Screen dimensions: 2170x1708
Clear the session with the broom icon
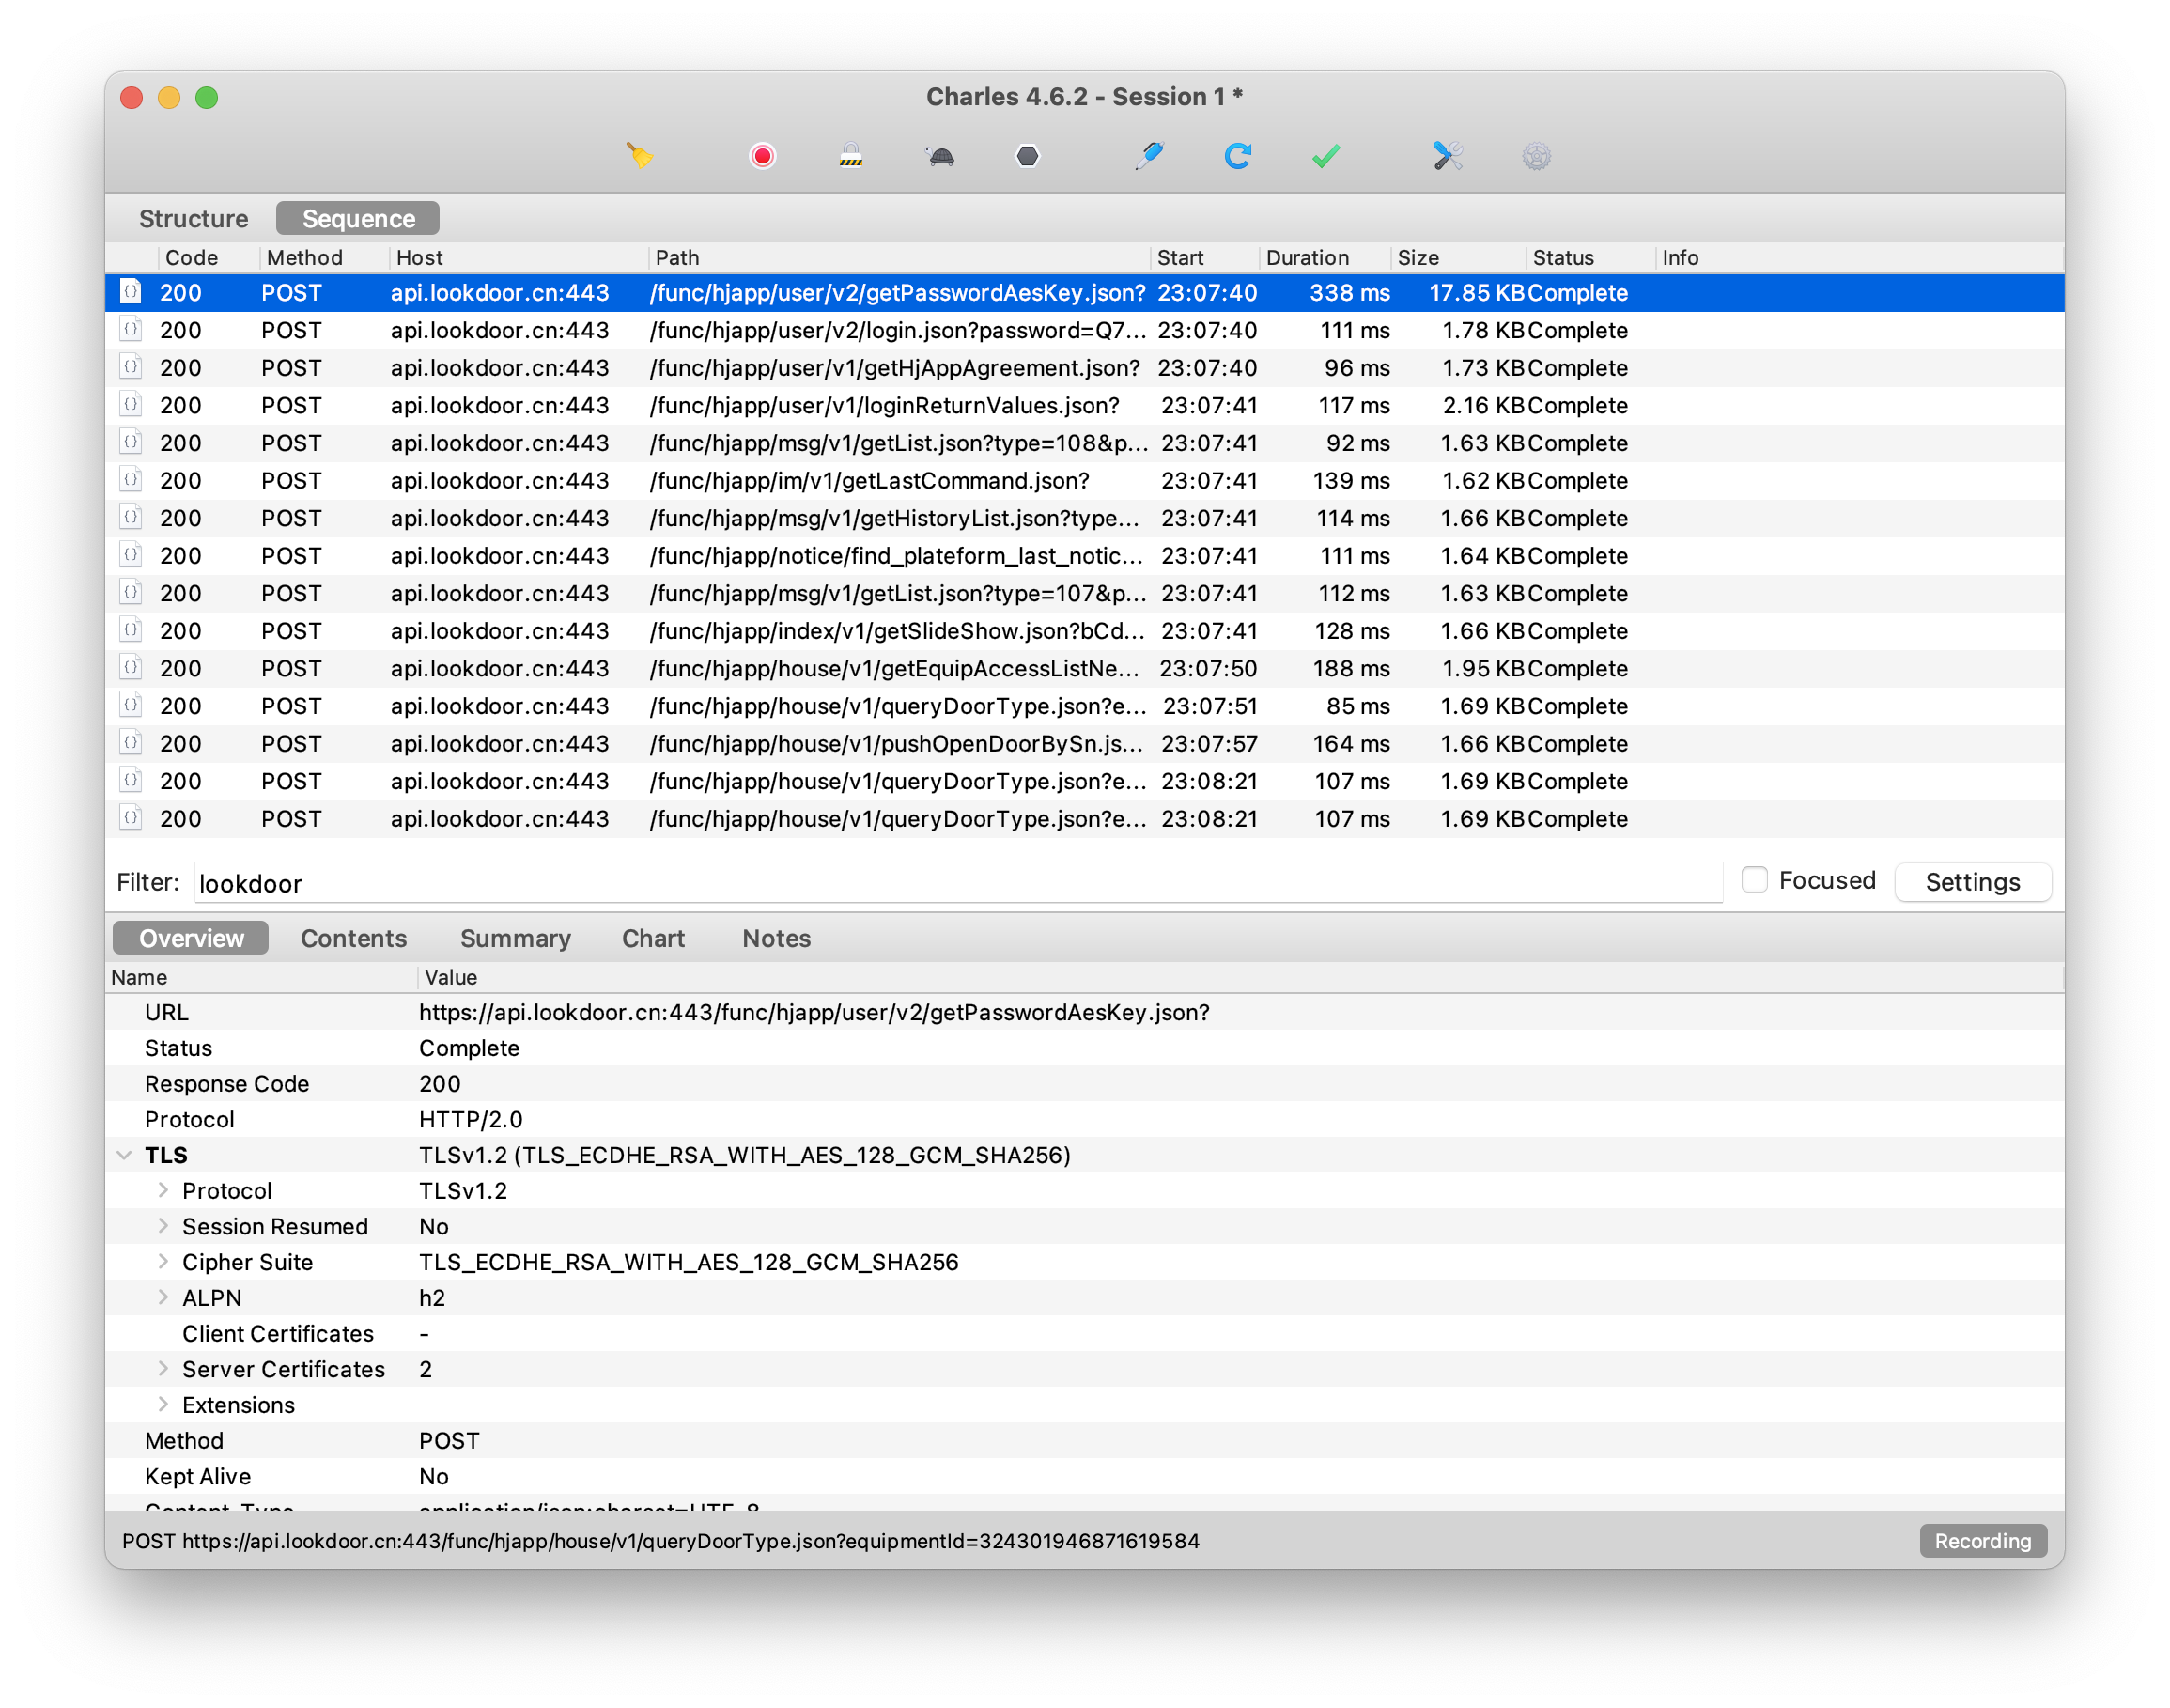[640, 156]
